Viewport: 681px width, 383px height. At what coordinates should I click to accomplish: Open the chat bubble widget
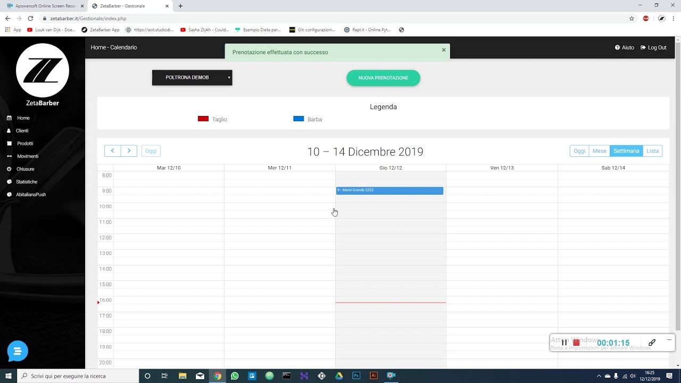coord(18,351)
